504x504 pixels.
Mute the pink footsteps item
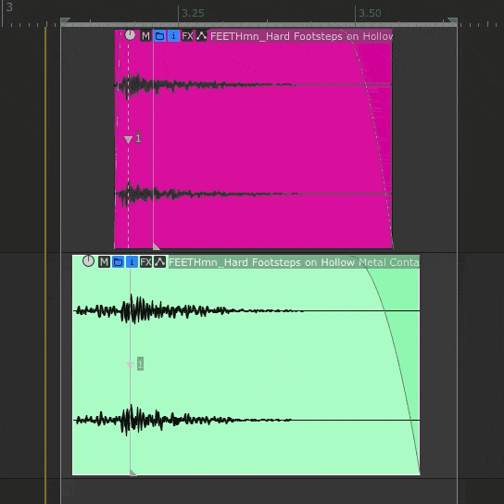pos(145,36)
